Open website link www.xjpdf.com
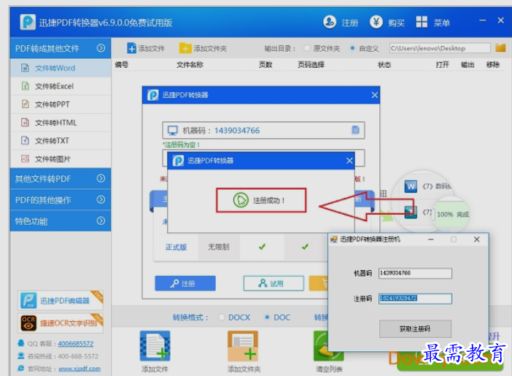The width and height of the screenshot is (512, 376). click(79, 369)
